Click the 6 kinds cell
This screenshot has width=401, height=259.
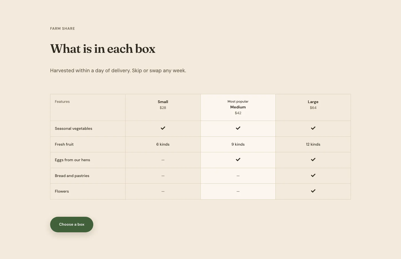click(163, 144)
